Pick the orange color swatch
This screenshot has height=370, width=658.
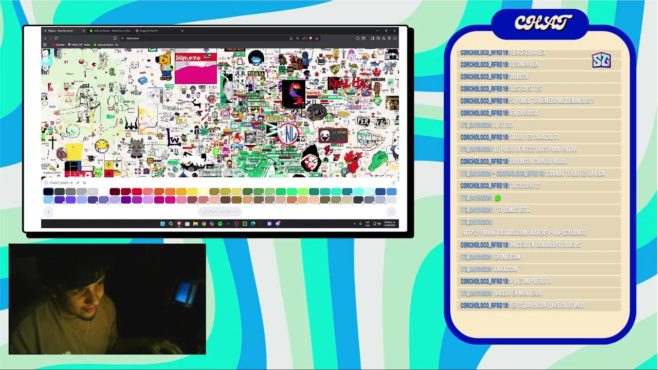pyautogui.click(x=170, y=192)
